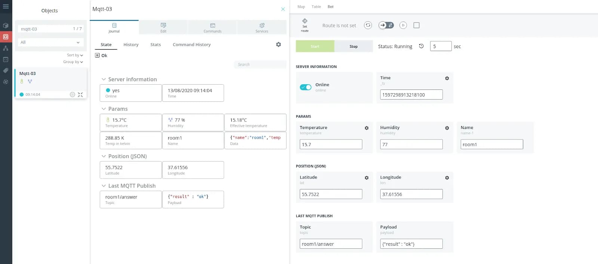Open the Temperature parameter gear settings

367,128
